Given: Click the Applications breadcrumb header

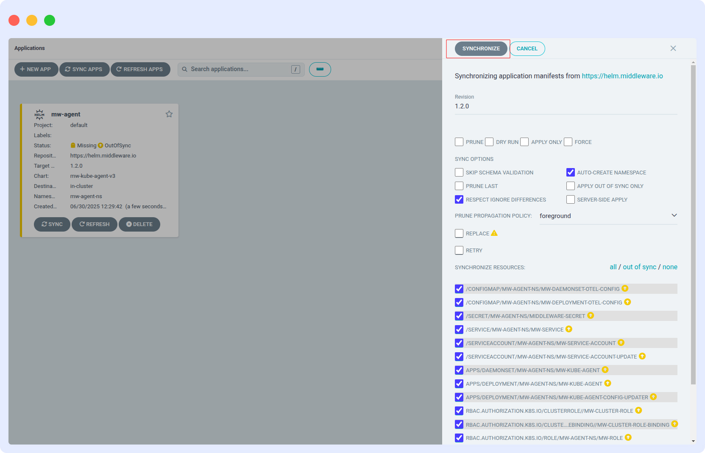Looking at the screenshot, I should coord(30,48).
